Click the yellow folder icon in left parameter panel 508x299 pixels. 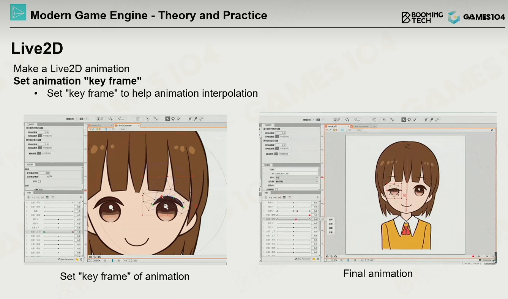pos(77,259)
